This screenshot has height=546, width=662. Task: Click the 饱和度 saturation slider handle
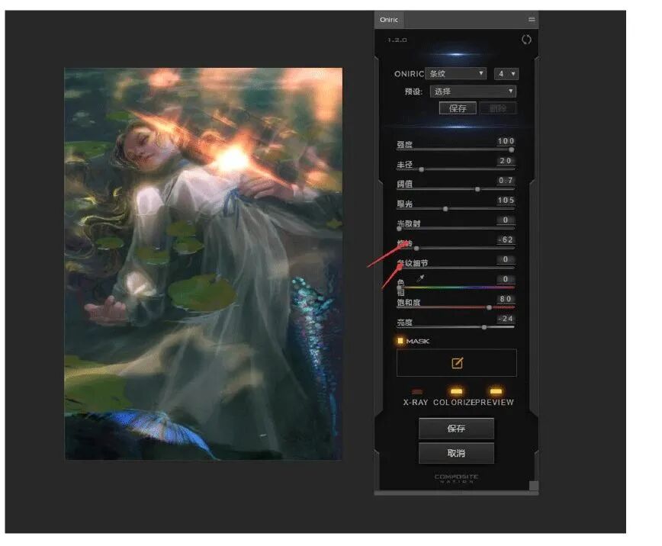[489, 307]
